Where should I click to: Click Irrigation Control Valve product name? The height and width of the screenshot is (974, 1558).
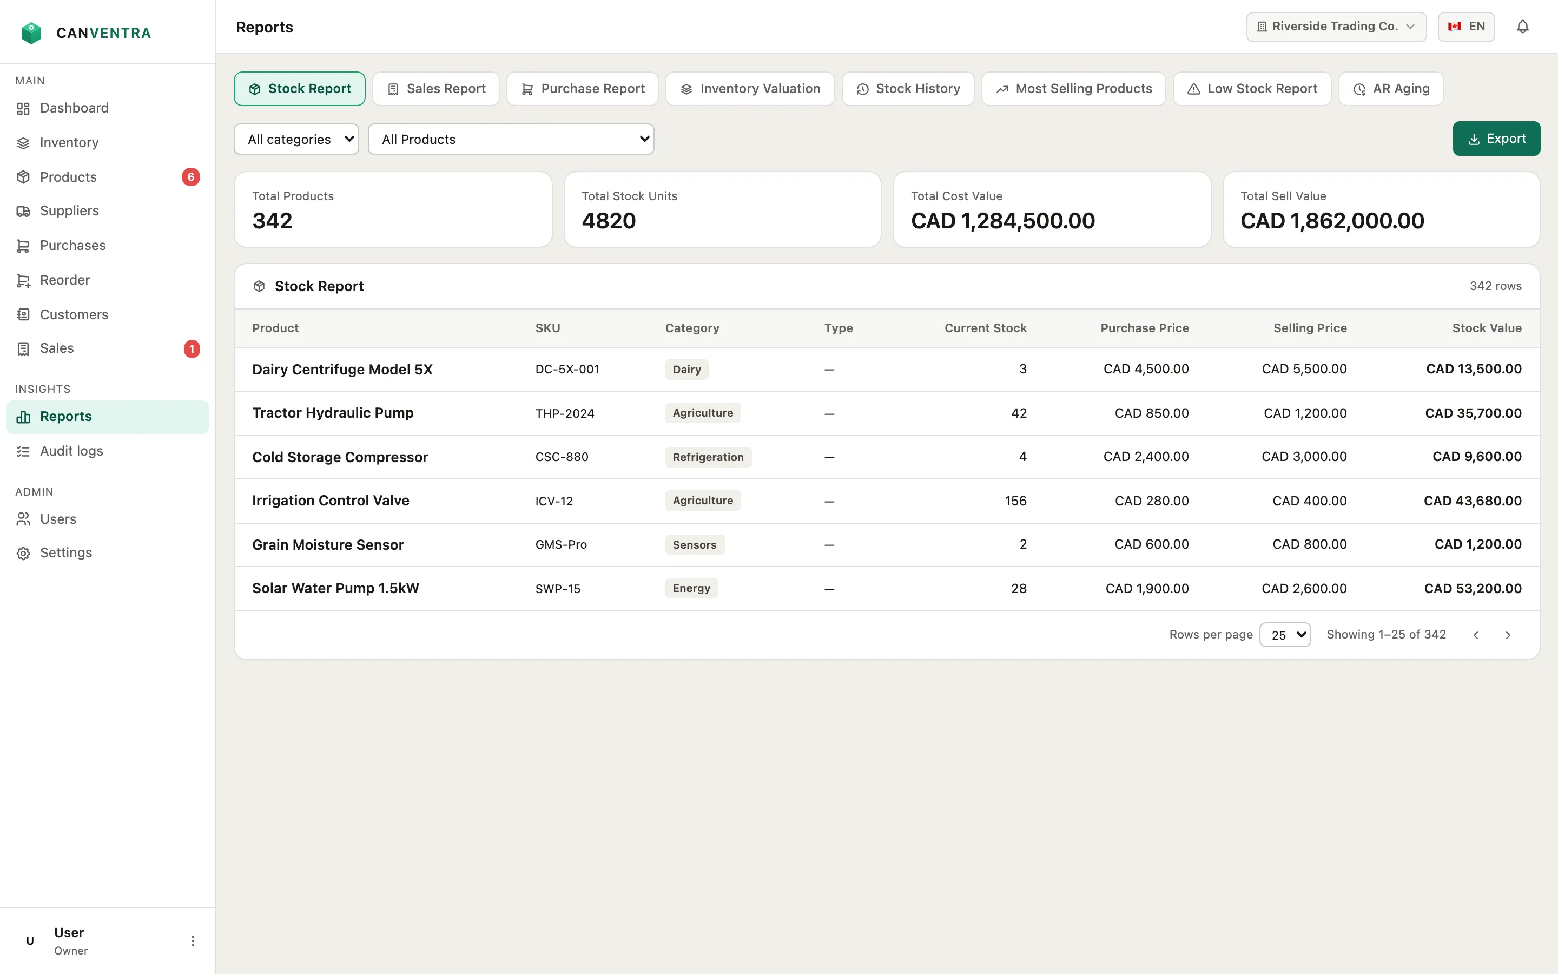click(331, 501)
